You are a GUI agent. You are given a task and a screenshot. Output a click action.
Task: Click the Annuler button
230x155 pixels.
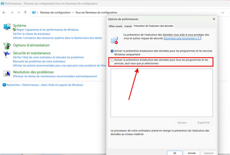click(192, 153)
